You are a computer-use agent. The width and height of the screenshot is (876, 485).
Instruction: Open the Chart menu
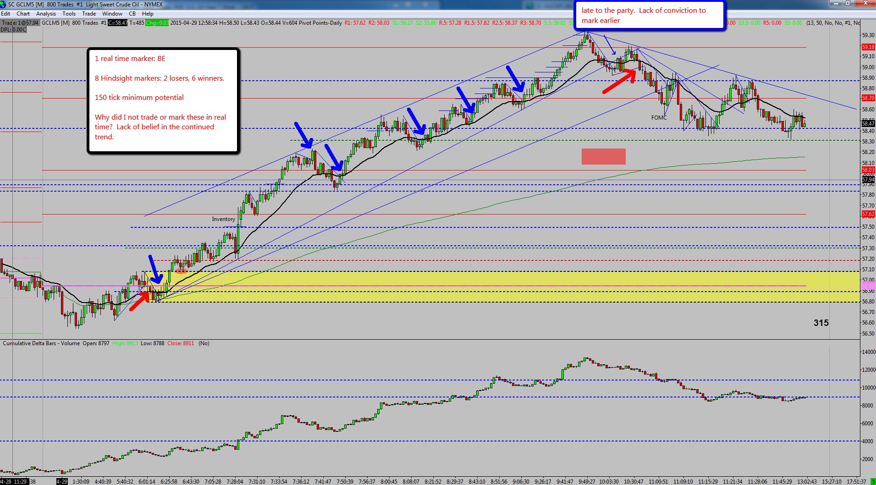23,14
